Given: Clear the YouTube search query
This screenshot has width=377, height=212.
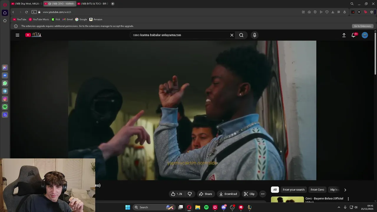Looking at the screenshot, I should pos(232,35).
